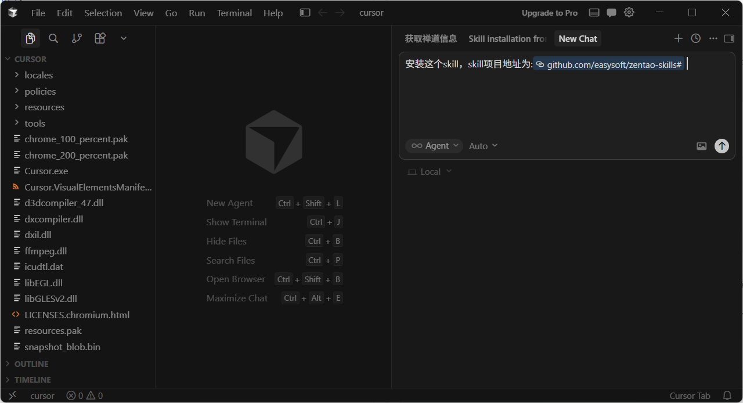
Task: Attach an image using the picture icon
Action: tap(701, 146)
